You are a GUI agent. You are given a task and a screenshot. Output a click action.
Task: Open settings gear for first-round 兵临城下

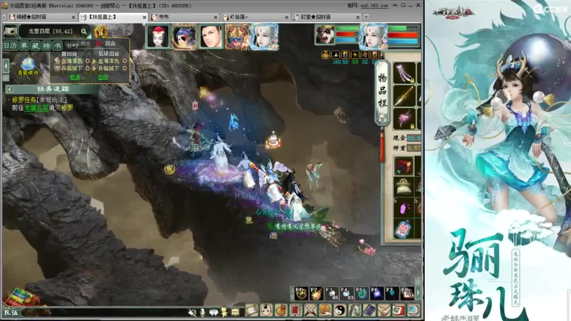pyautogui.click(x=87, y=69)
